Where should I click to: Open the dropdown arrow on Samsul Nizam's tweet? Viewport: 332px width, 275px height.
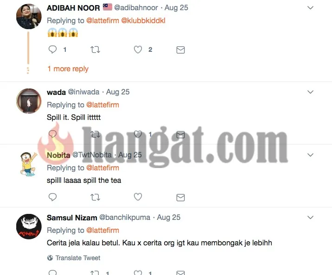(x=310, y=217)
